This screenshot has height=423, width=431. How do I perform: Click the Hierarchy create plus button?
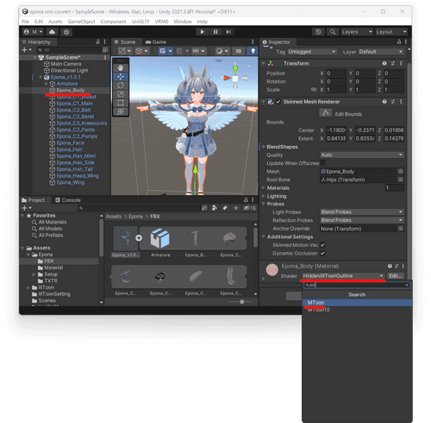pyautogui.click(x=26, y=50)
